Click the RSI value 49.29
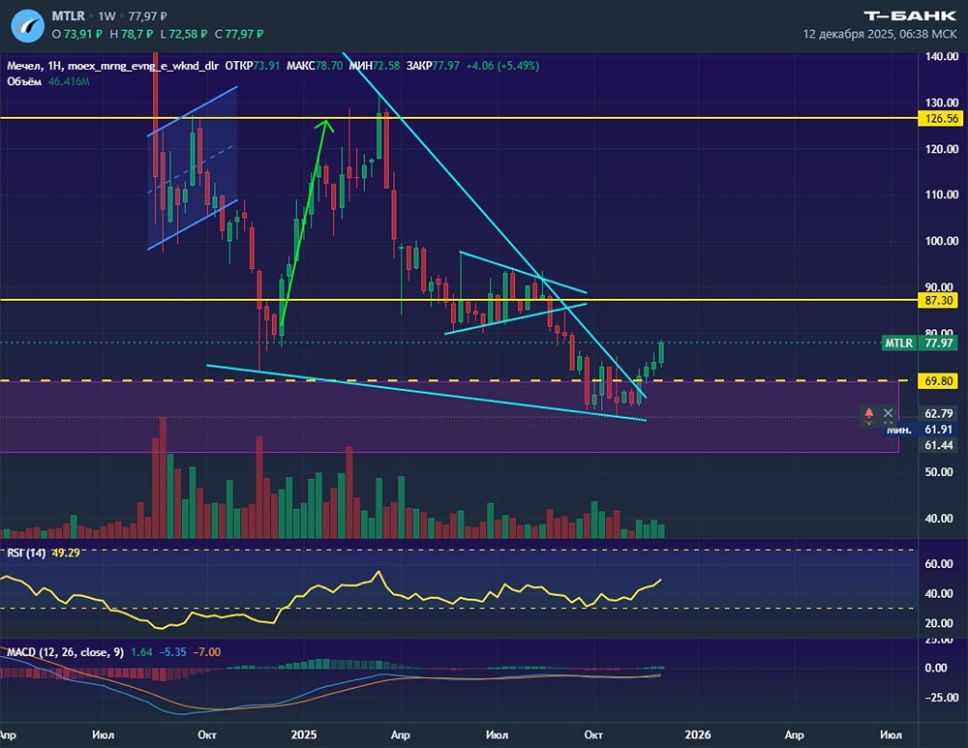The width and height of the screenshot is (968, 748). coord(66,553)
